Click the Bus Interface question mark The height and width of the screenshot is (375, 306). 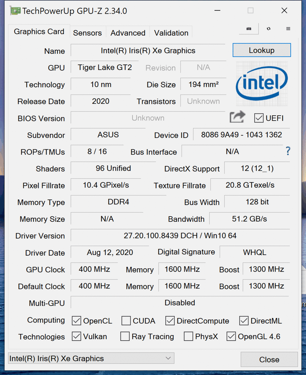click(288, 152)
